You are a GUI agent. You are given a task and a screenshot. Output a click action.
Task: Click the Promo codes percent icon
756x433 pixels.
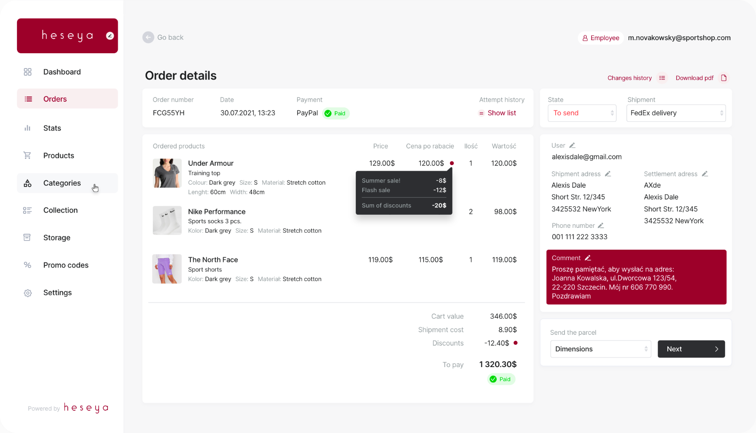tap(27, 265)
